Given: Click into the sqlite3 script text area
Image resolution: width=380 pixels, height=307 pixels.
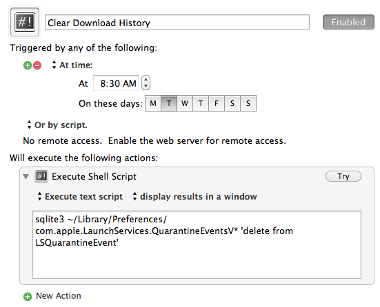Looking at the screenshot, I should point(197,244).
